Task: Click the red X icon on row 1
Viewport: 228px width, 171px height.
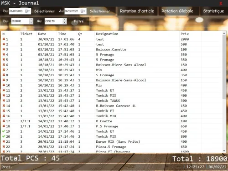Action: 4,39
